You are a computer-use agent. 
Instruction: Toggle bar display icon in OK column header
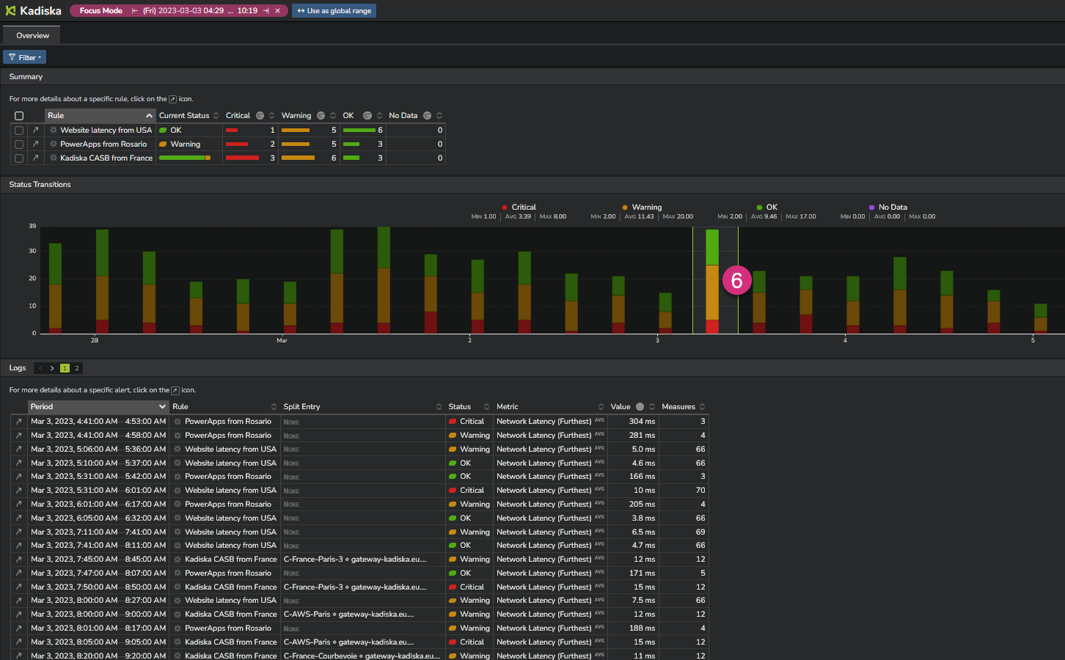click(x=367, y=116)
